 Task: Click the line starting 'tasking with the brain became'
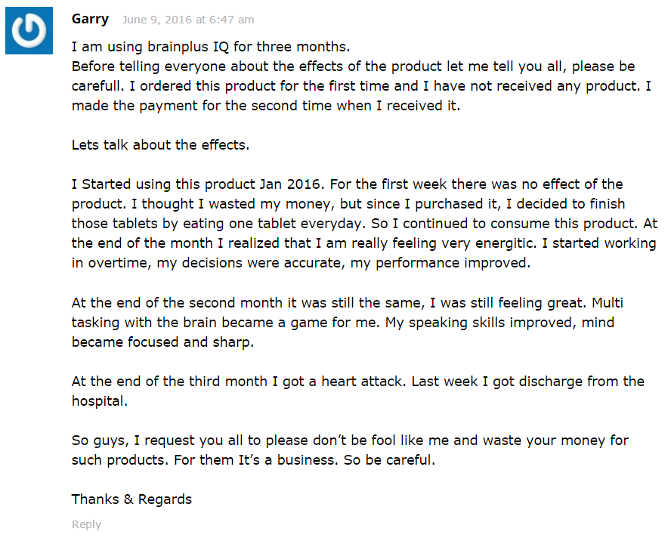[343, 323]
